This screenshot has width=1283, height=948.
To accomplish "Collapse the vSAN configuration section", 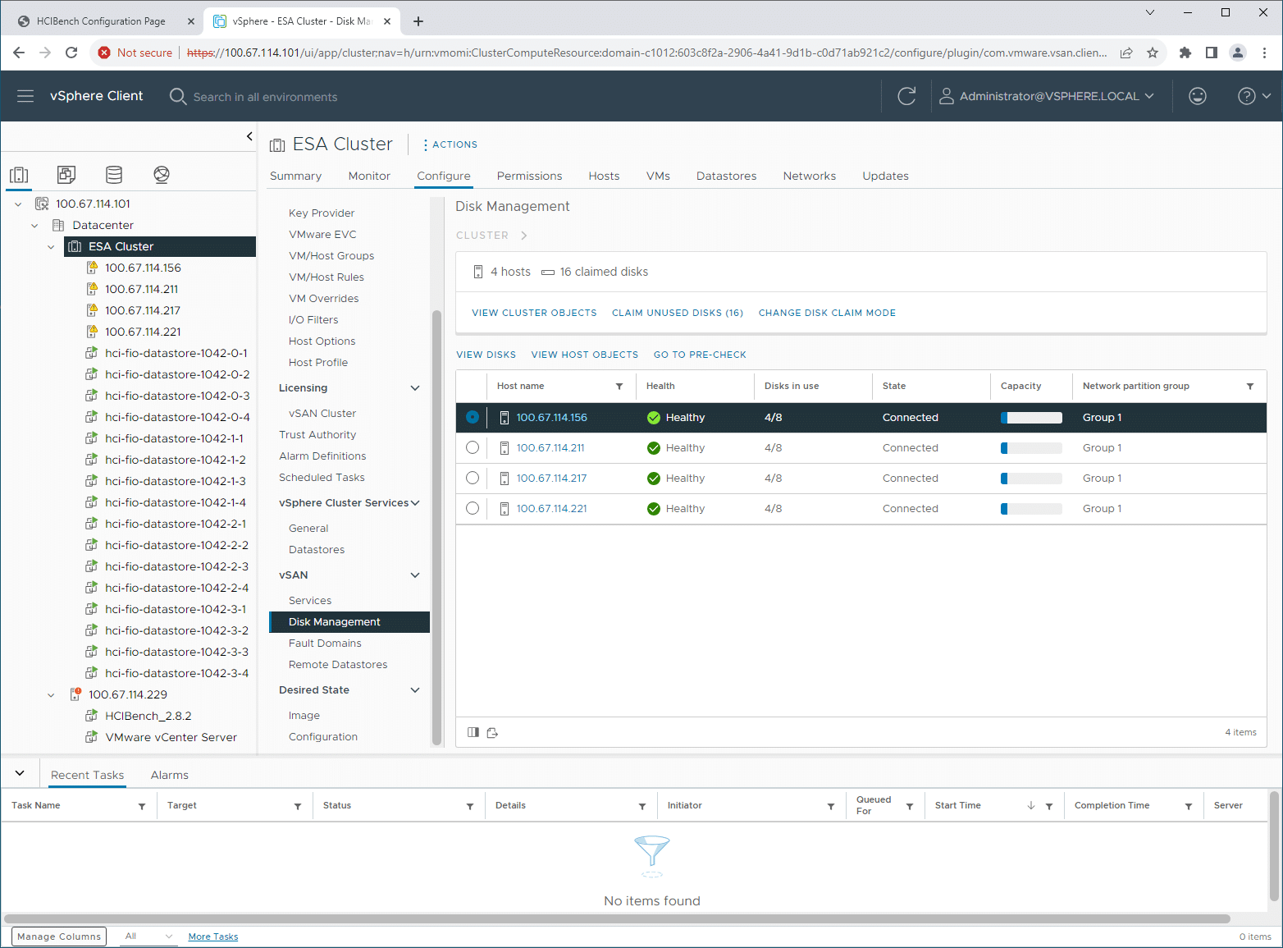I will (x=415, y=575).
